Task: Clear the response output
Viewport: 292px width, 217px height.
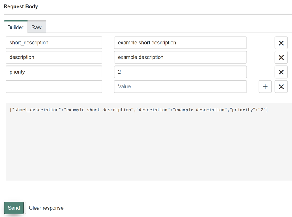Action: click(46, 208)
